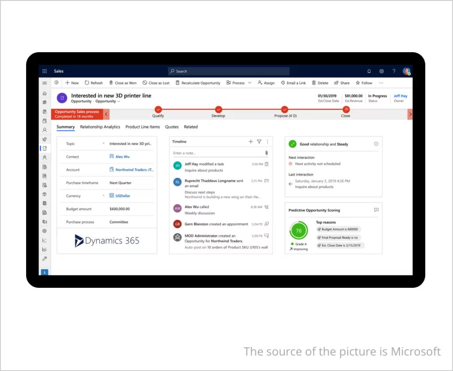Open the home icon in left sidebar
This screenshot has height=371, width=453.
pos(44,94)
